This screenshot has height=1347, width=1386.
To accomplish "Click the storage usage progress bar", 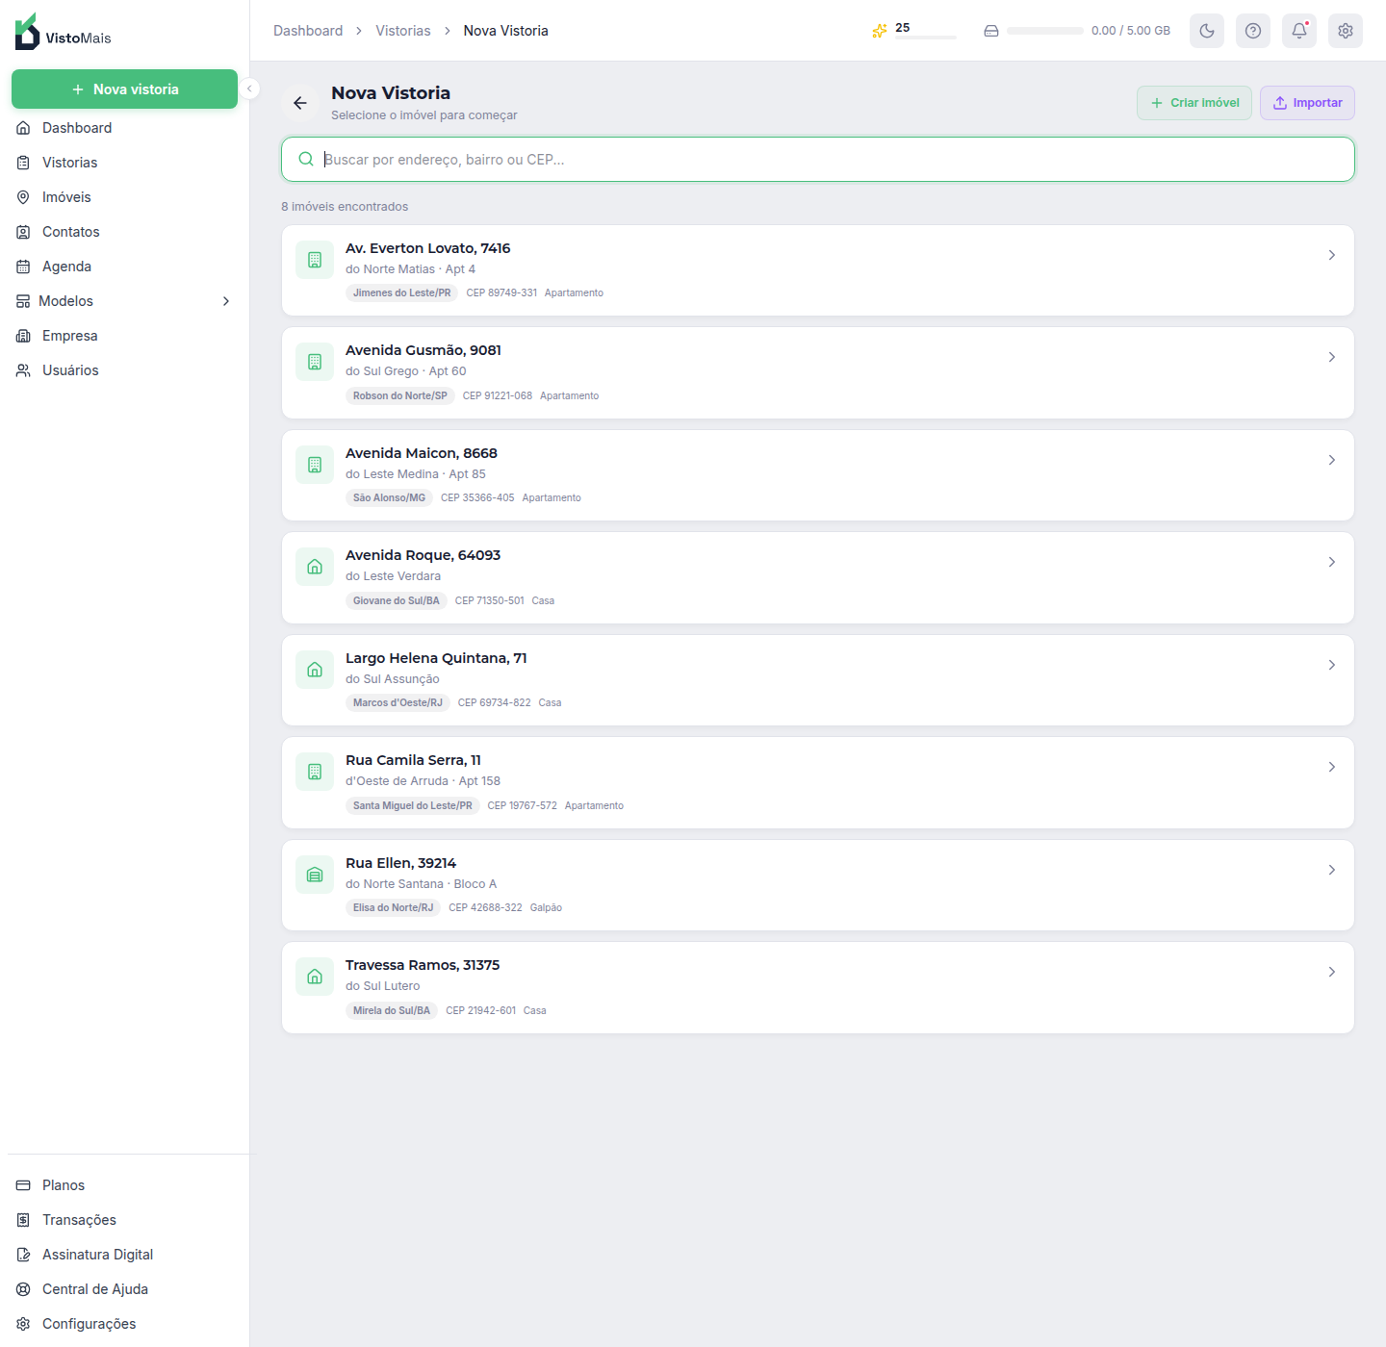I will click(1045, 31).
